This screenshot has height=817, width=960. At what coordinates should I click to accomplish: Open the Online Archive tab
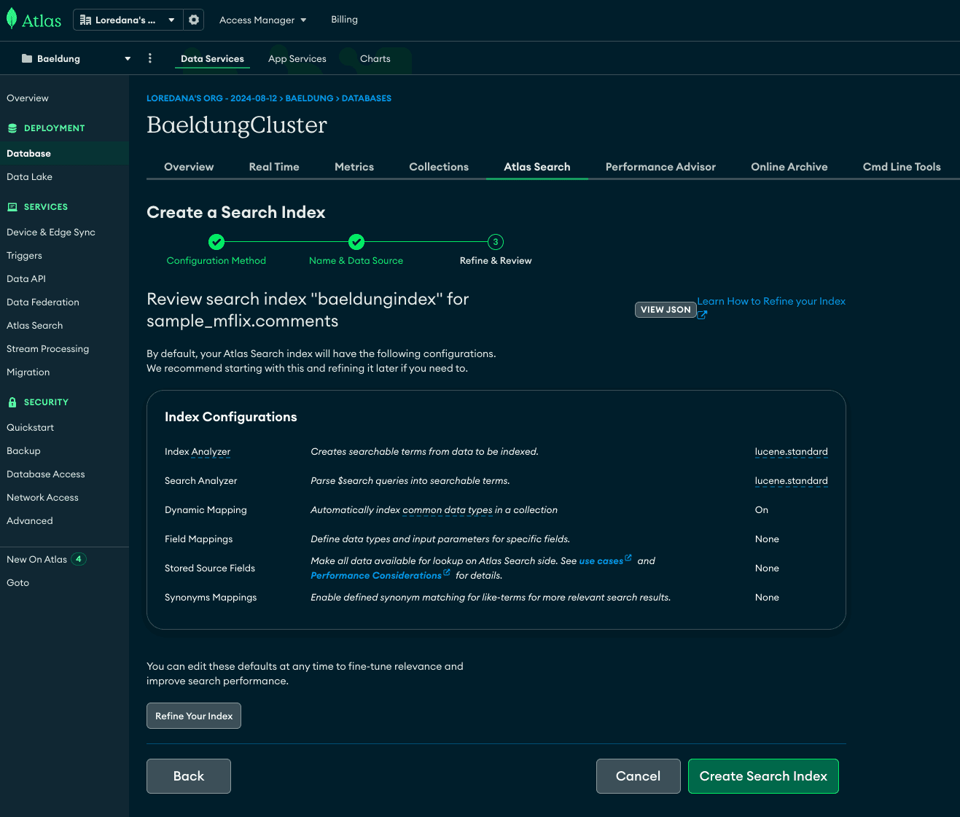click(x=789, y=167)
